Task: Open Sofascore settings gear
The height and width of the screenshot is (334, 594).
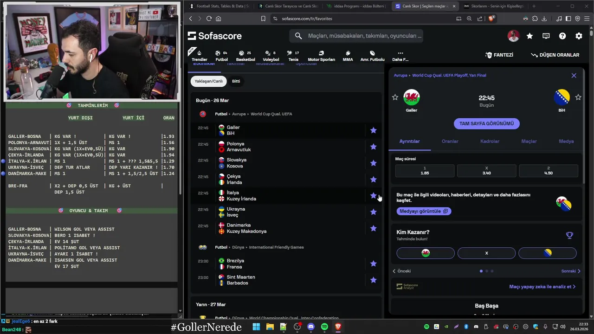Action: click(579, 36)
